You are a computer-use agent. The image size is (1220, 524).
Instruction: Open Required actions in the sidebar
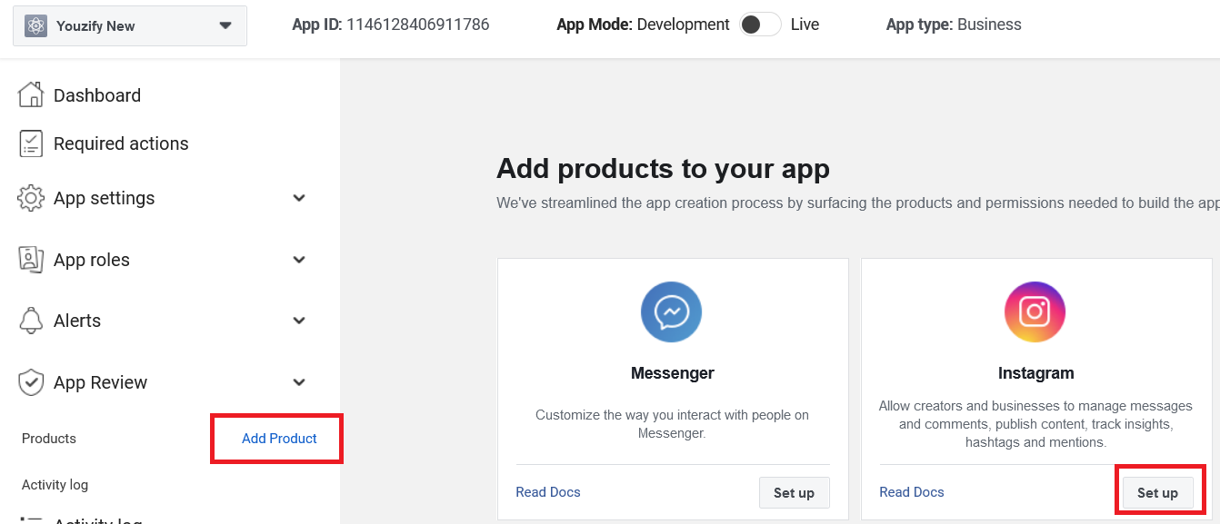(x=121, y=143)
